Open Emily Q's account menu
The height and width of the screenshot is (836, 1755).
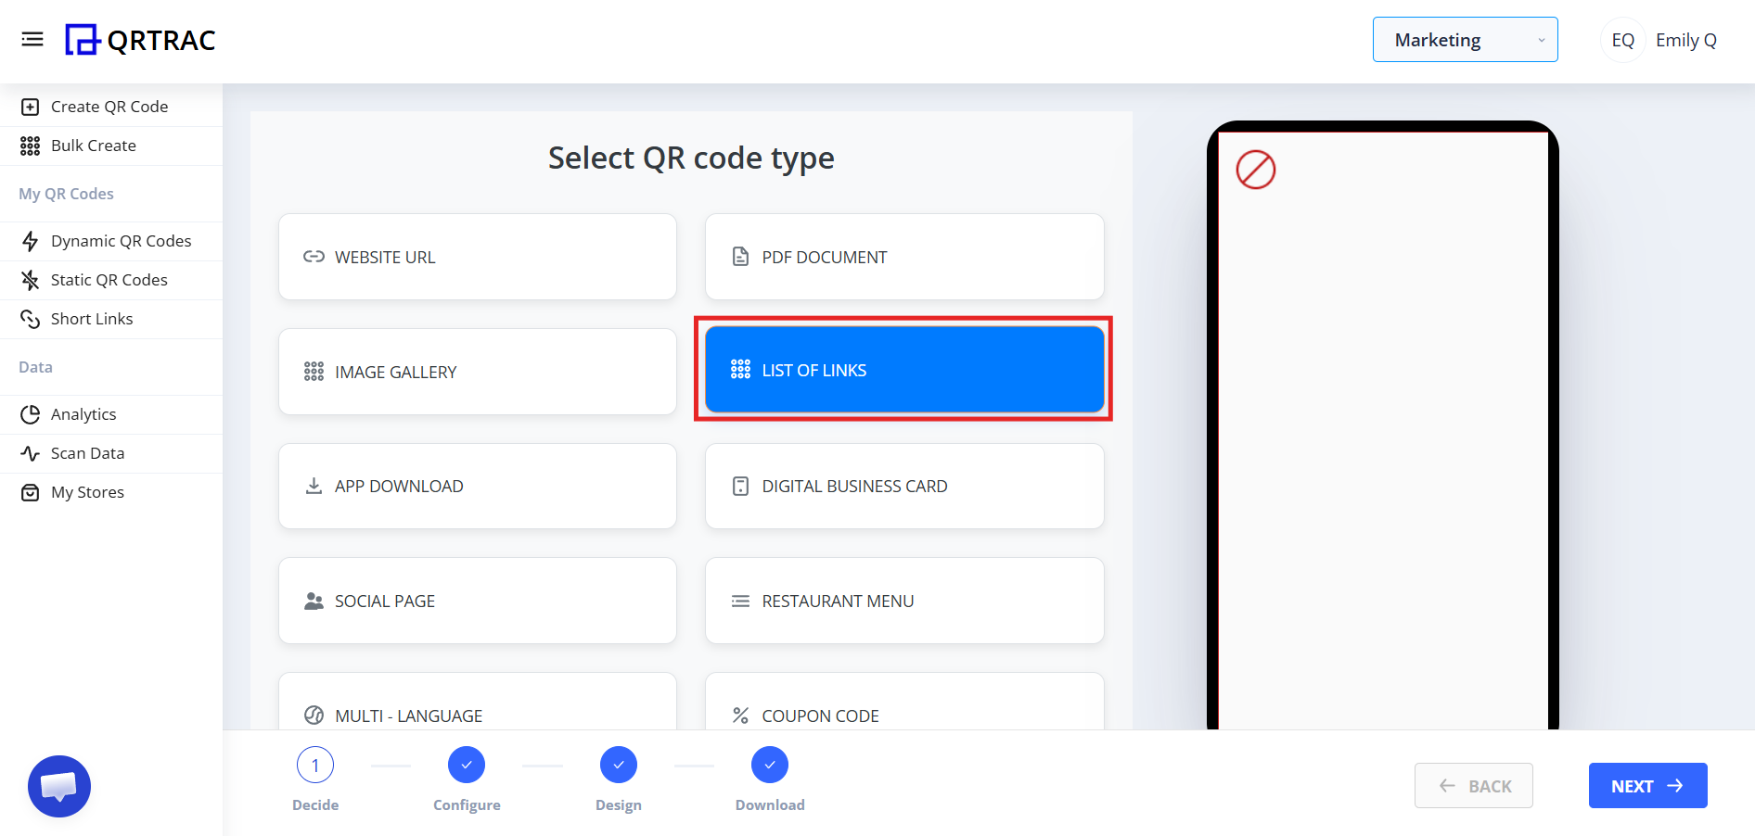1659,40
